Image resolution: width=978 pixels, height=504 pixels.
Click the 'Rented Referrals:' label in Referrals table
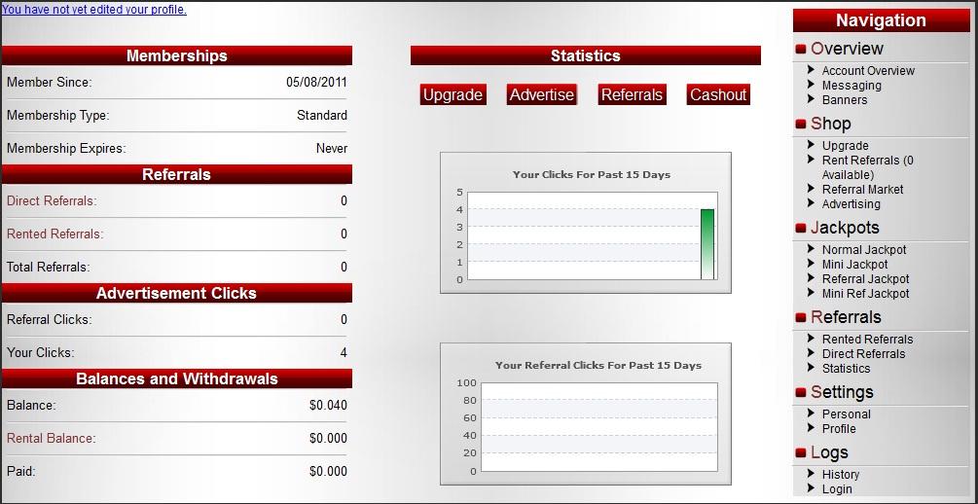pyautogui.click(x=54, y=234)
